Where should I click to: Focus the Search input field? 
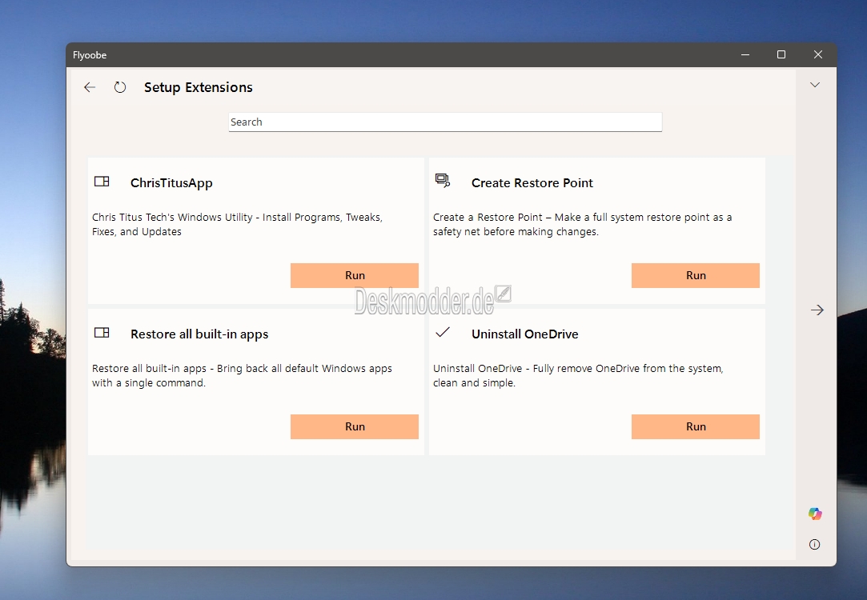(x=445, y=122)
